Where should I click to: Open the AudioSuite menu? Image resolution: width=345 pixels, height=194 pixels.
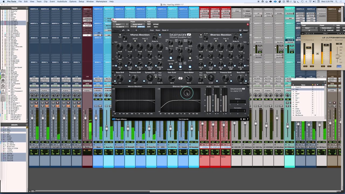click(62, 1)
